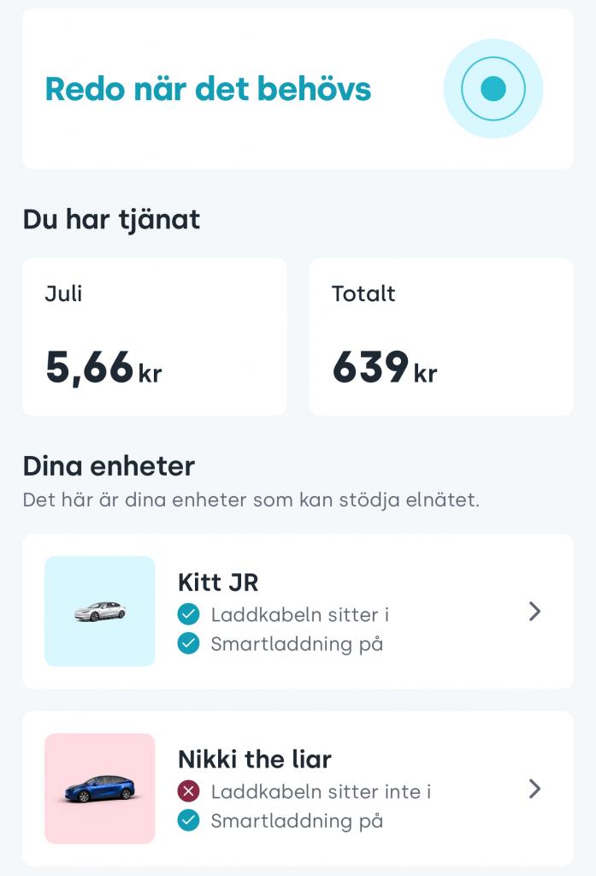Tap Kitt JR smart charging check icon
Image resolution: width=596 pixels, height=876 pixels.
(x=188, y=643)
